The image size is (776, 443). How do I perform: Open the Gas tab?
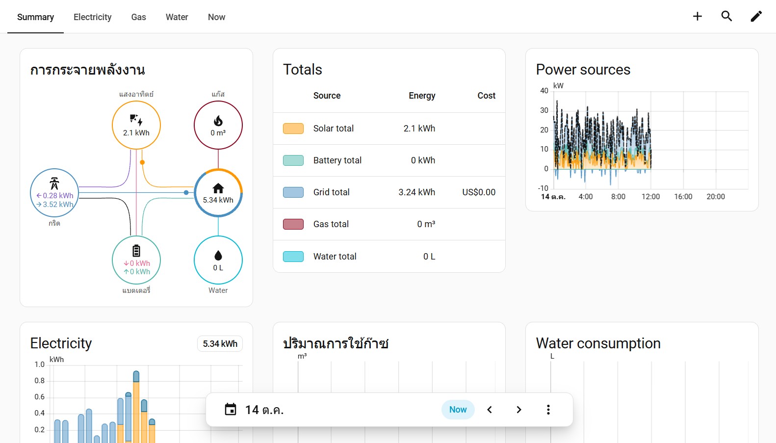click(x=139, y=17)
